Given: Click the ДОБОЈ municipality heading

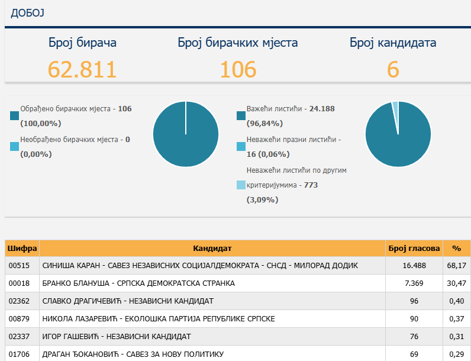Looking at the screenshot, I should pyautogui.click(x=27, y=12).
